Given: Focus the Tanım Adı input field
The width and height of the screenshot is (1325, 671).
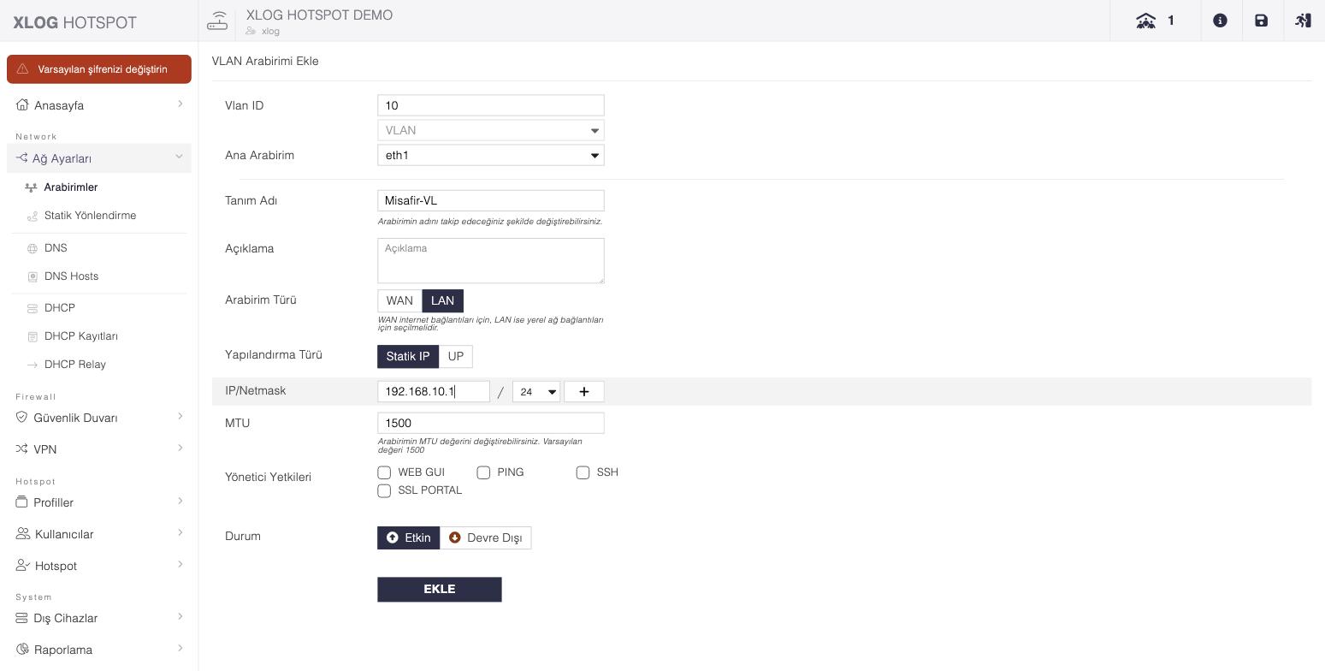Looking at the screenshot, I should coord(491,200).
